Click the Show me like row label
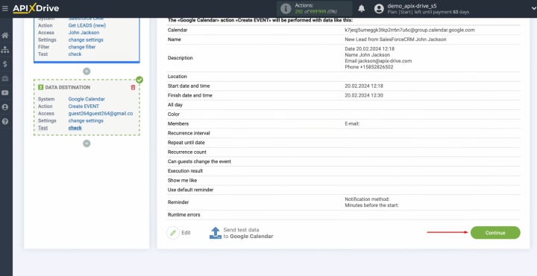 tap(182, 180)
